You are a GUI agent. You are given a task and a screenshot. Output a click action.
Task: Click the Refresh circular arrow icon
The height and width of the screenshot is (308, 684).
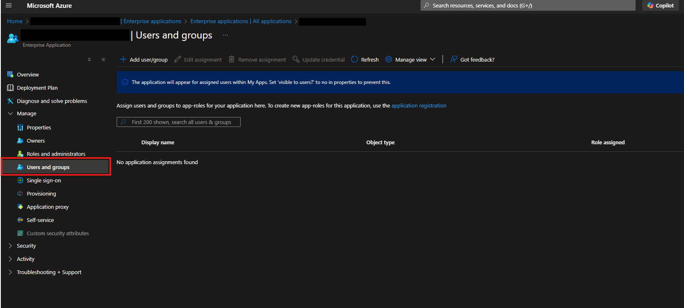point(354,60)
